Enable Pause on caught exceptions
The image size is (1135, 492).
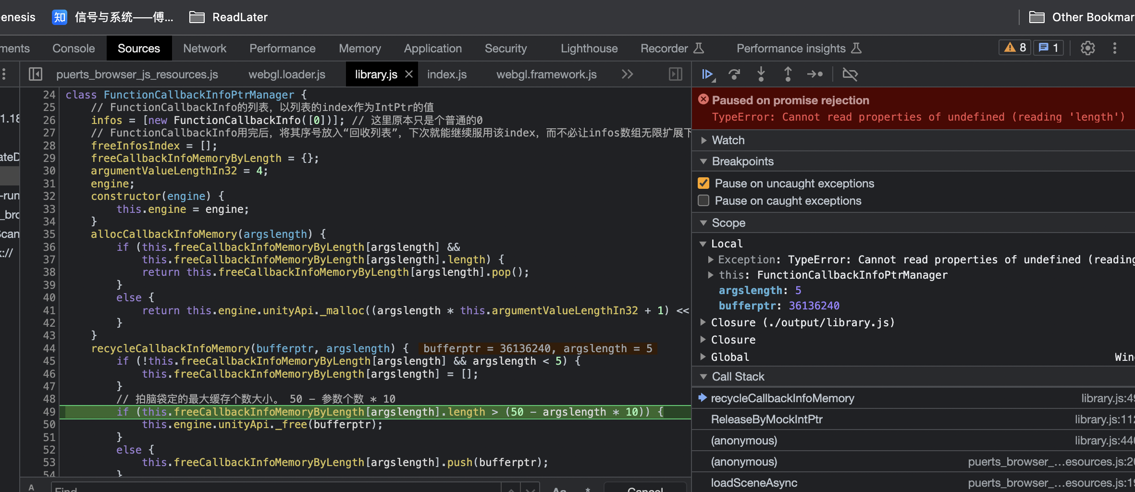coord(703,200)
